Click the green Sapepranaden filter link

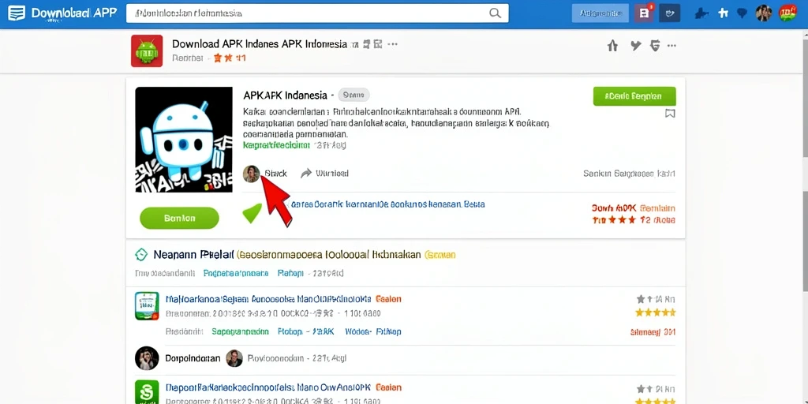tap(240, 331)
